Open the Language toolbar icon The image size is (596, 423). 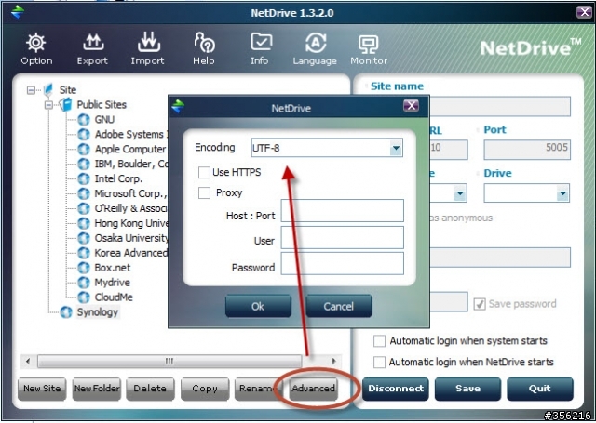[316, 43]
